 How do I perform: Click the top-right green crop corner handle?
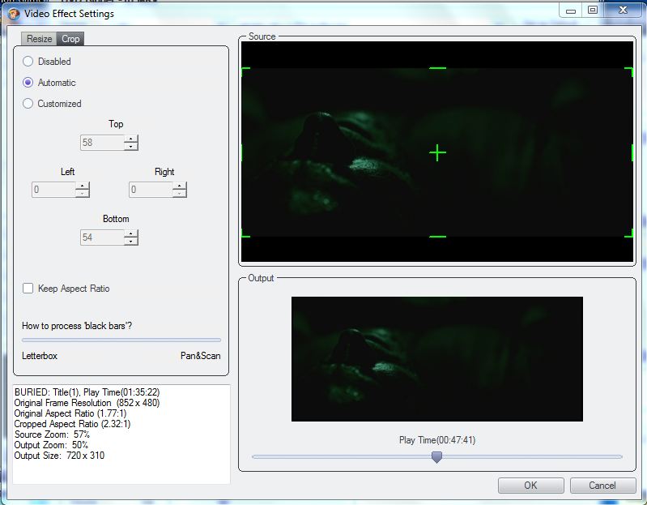coord(629,71)
